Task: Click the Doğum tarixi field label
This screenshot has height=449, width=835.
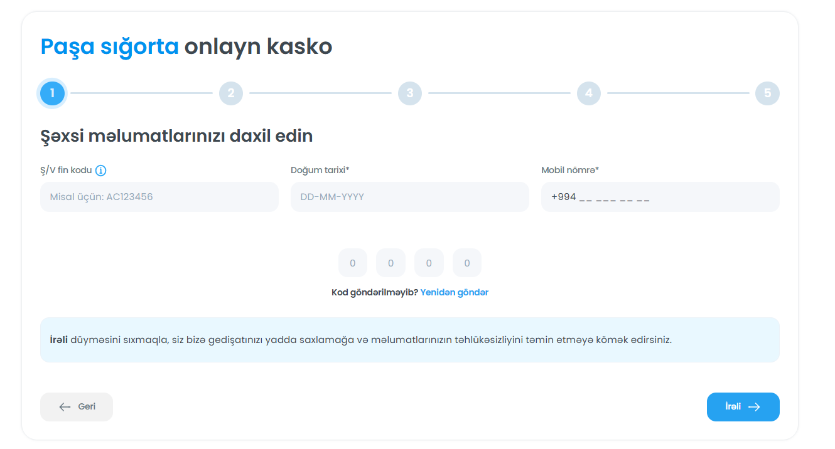Action: point(320,171)
